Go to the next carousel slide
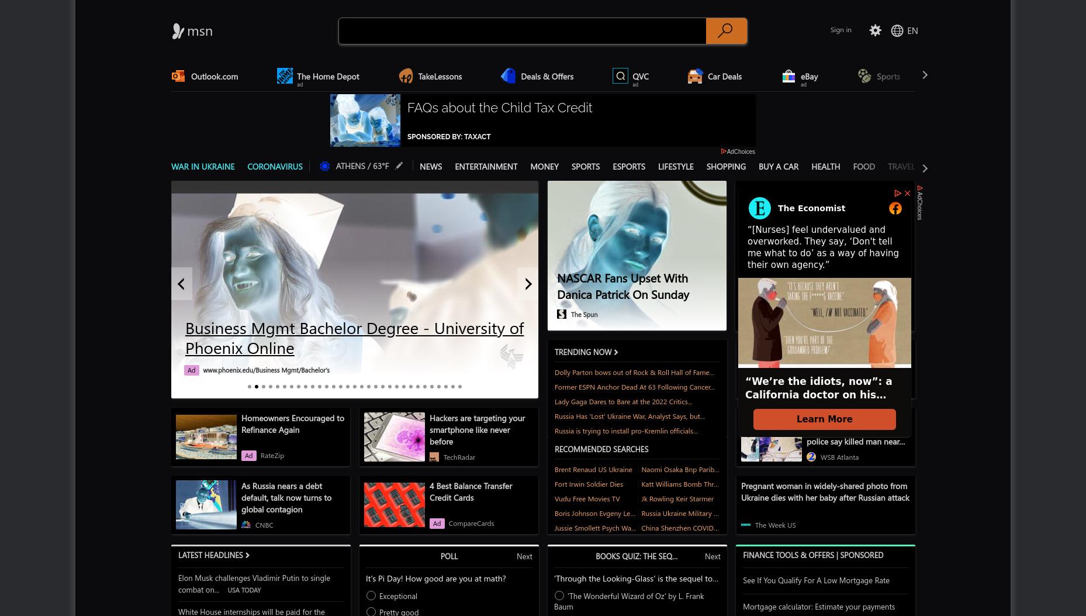This screenshot has width=1086, height=616. [x=528, y=284]
